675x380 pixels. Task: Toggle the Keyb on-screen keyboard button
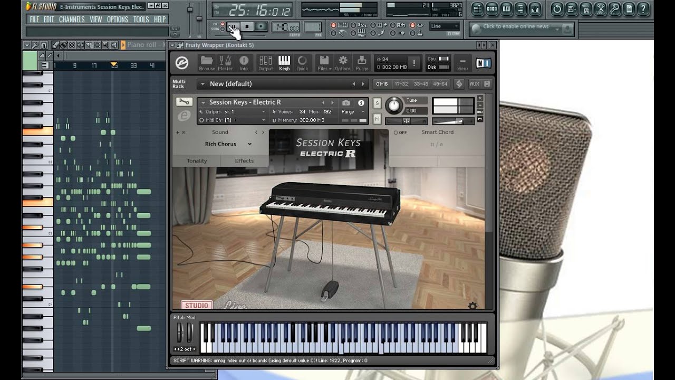coord(284,63)
